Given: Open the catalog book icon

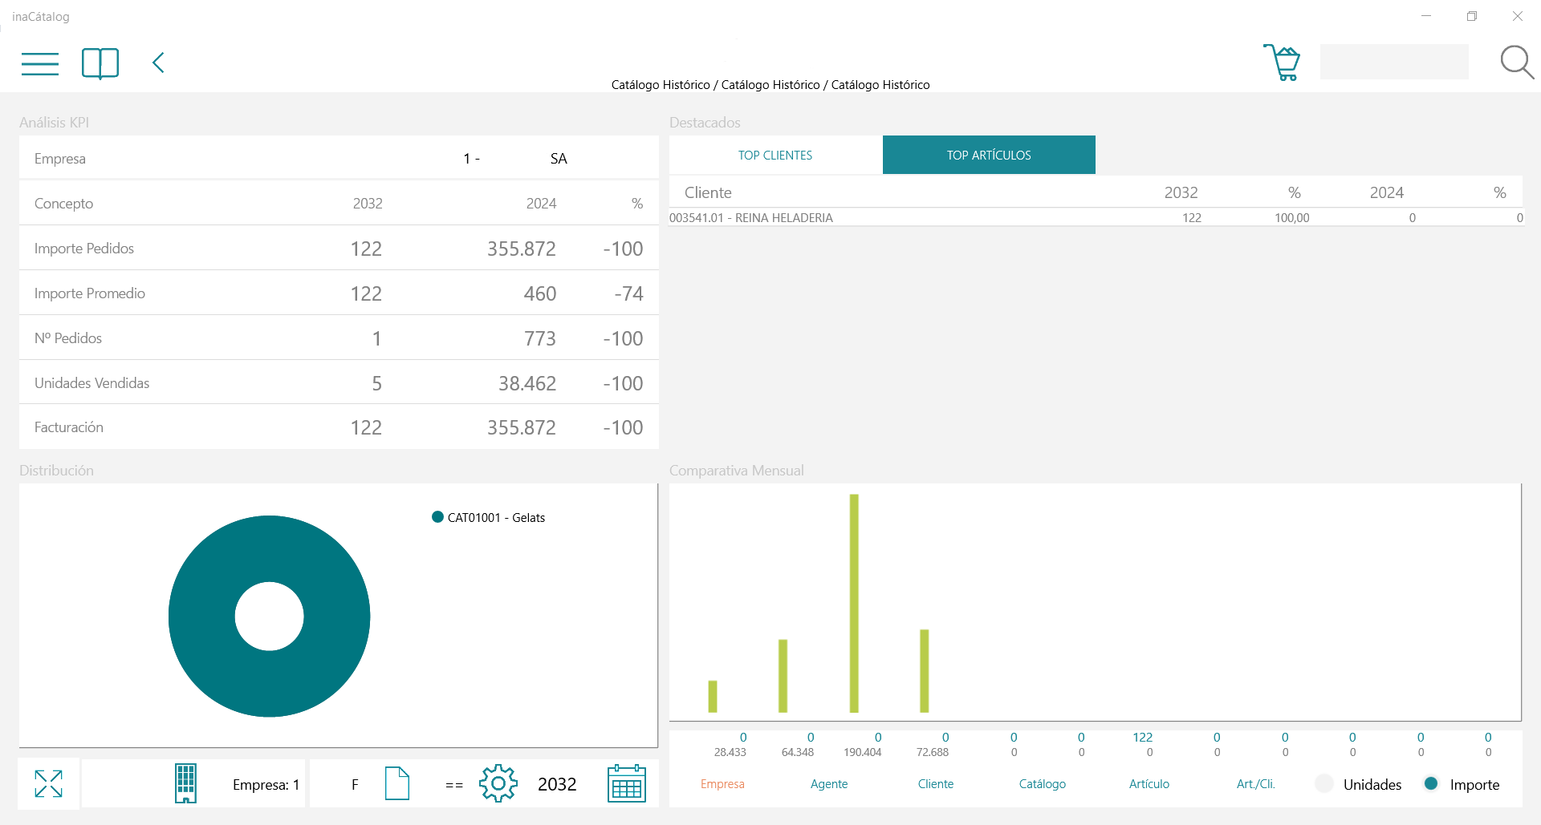Looking at the screenshot, I should click(100, 63).
